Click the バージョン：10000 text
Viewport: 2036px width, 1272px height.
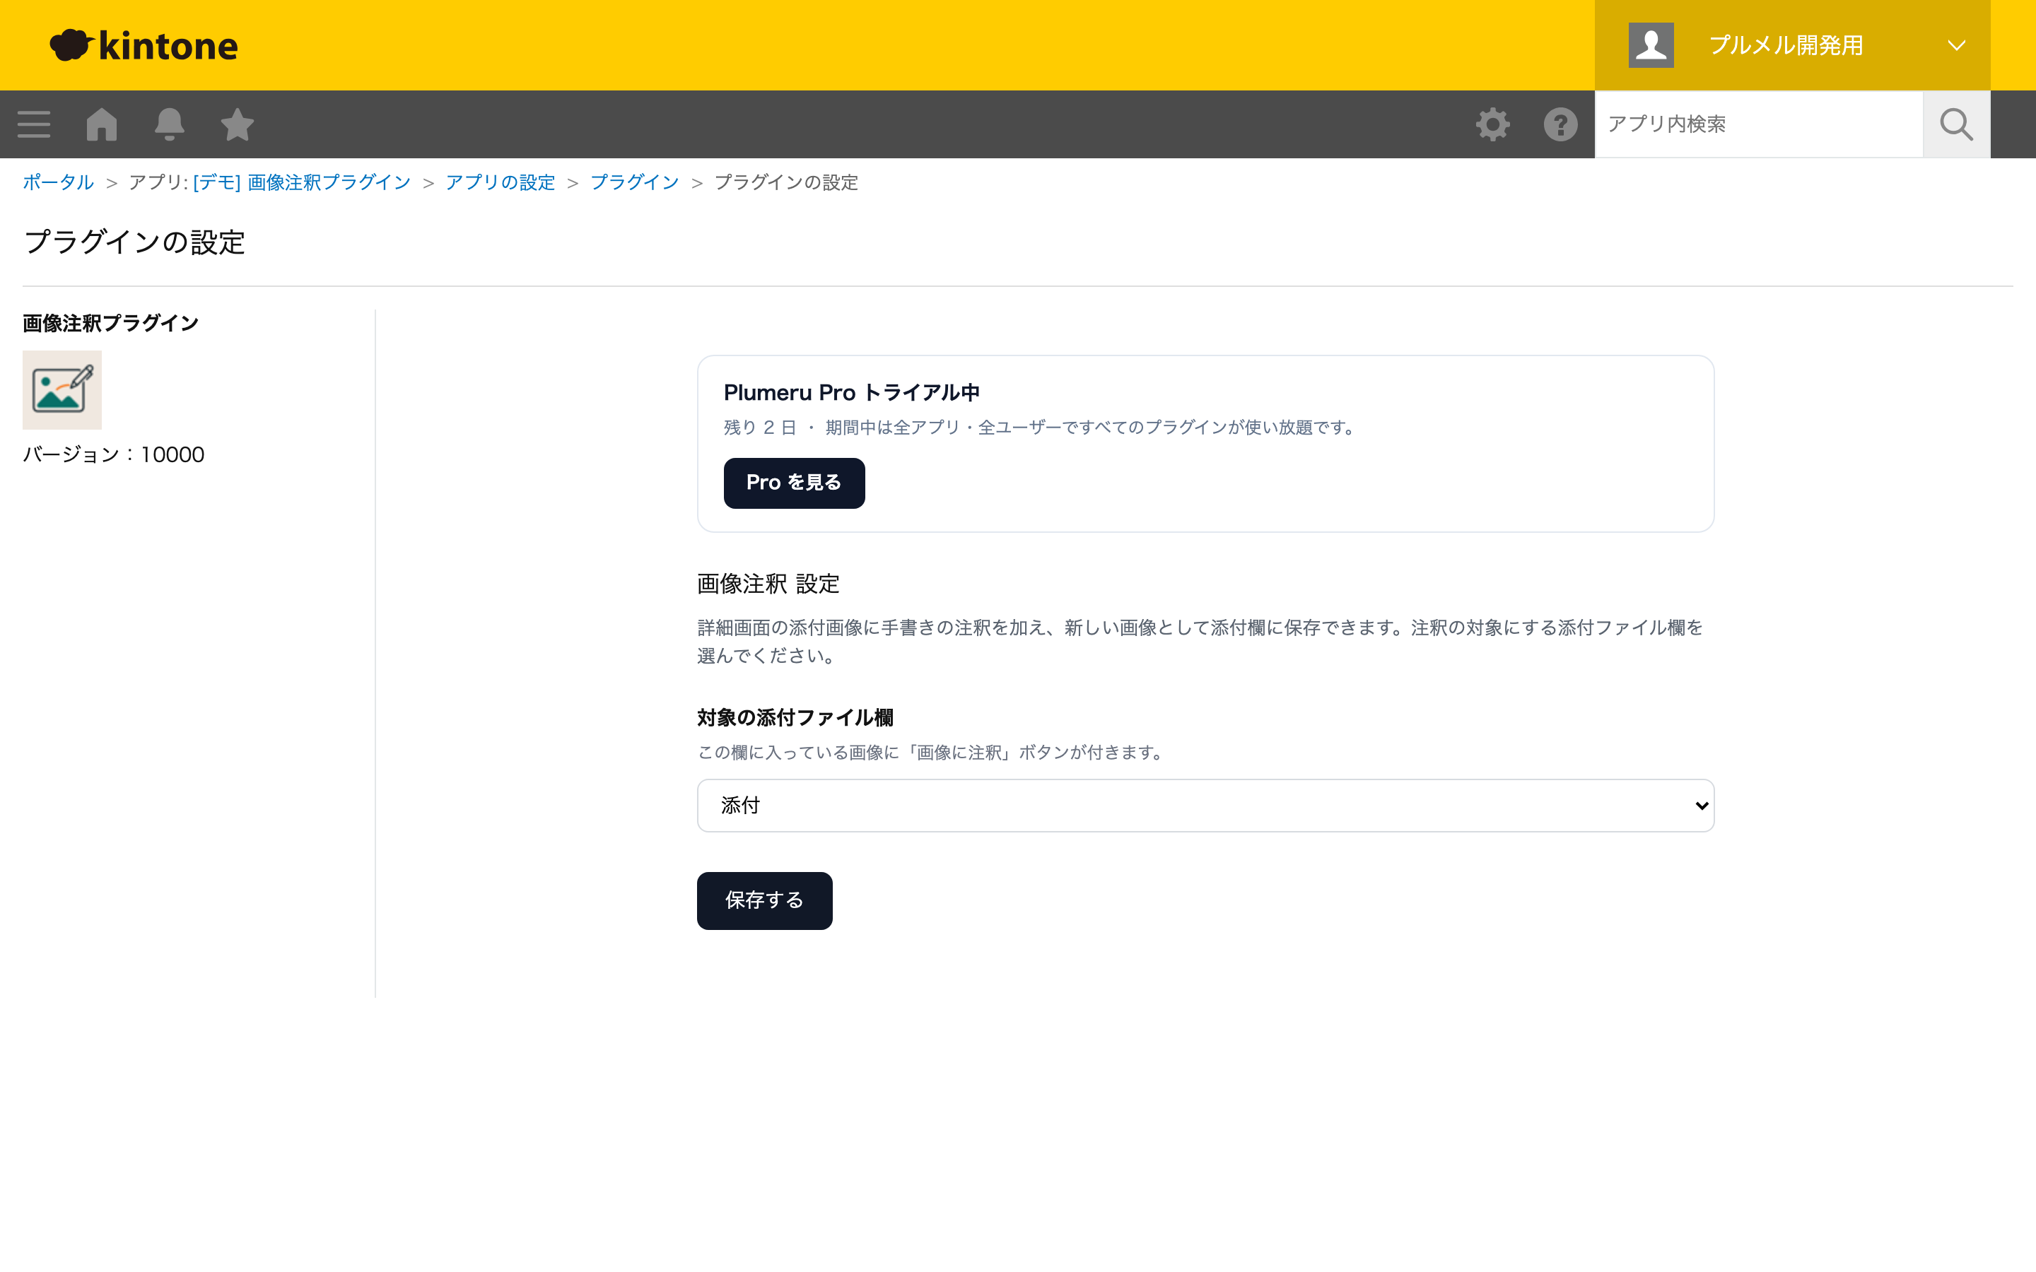coord(114,454)
